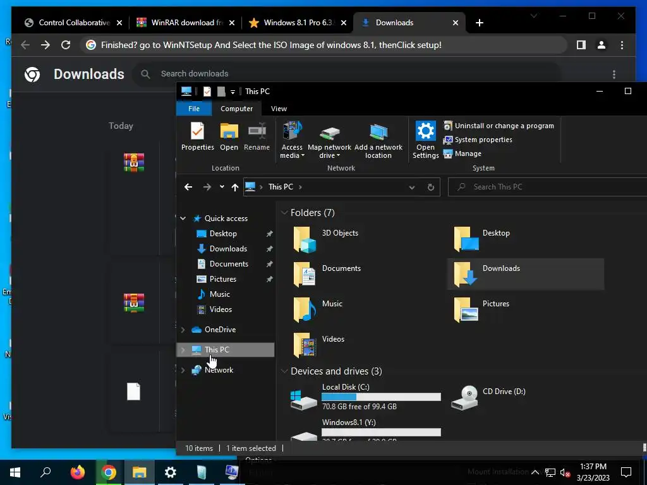Click the Search This PC field
Screen dimensions: 647x485
pos(547,187)
